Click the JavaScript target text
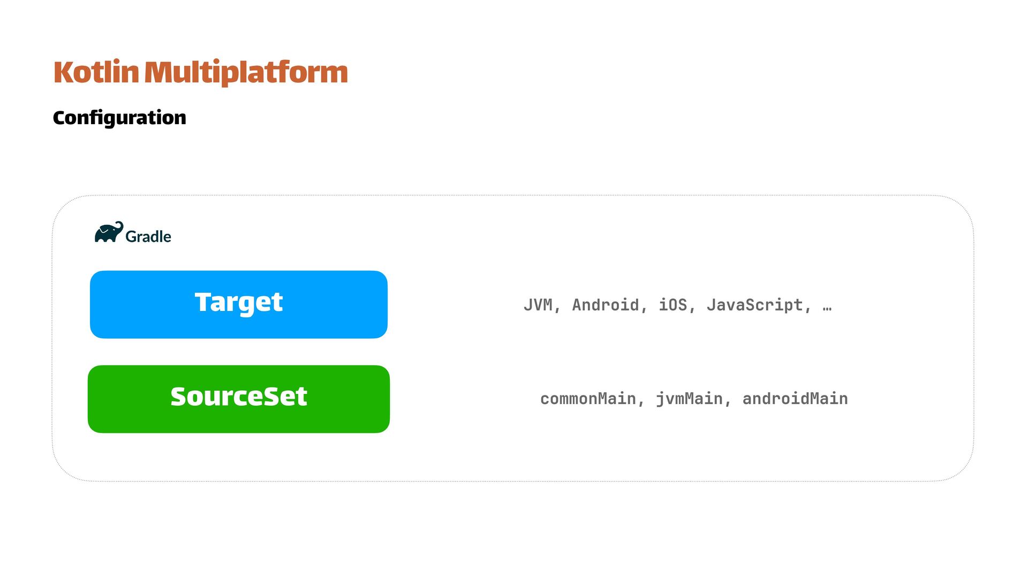The image size is (1028, 578). pos(754,305)
